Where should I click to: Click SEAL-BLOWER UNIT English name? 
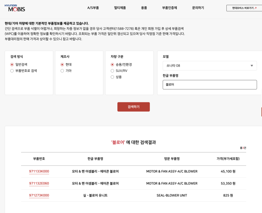(x=172, y=195)
